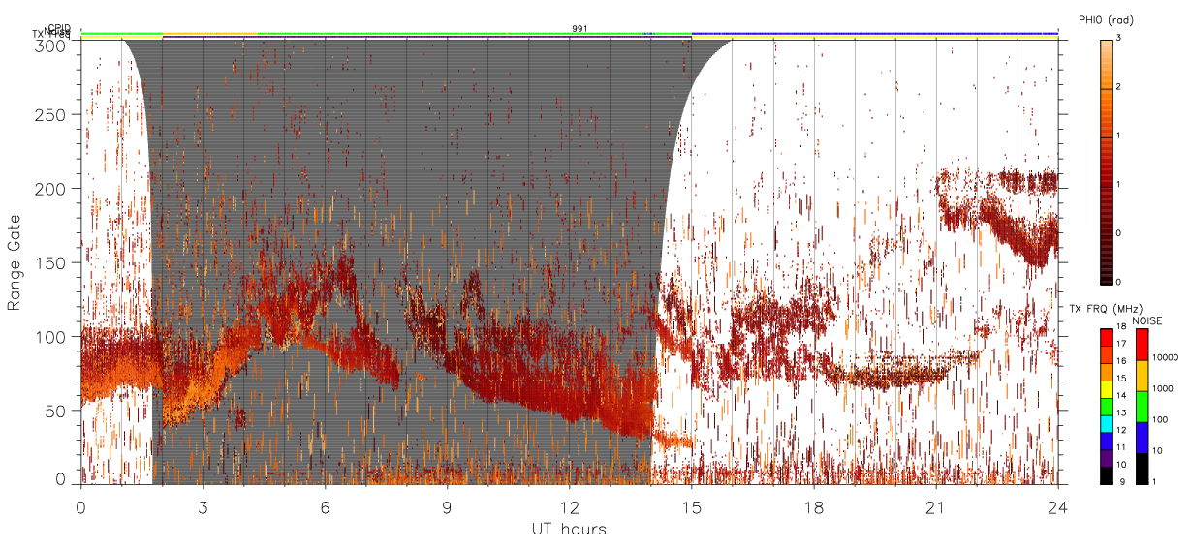The image size is (1190, 549).
Task: Click the '11' label in TX FRQ legend
Action: coord(1122,447)
